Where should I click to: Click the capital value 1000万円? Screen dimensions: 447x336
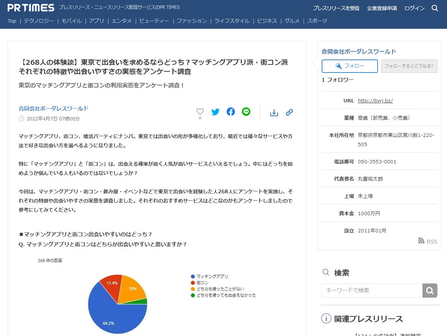(369, 213)
